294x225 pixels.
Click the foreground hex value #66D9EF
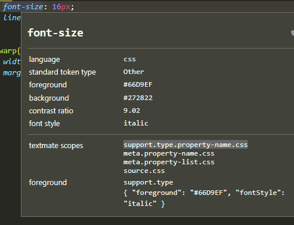[x=138, y=84]
